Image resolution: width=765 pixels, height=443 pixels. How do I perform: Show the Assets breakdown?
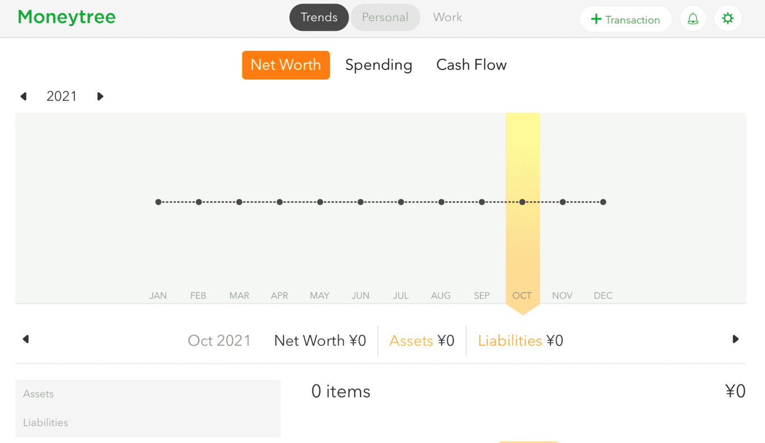(x=421, y=341)
